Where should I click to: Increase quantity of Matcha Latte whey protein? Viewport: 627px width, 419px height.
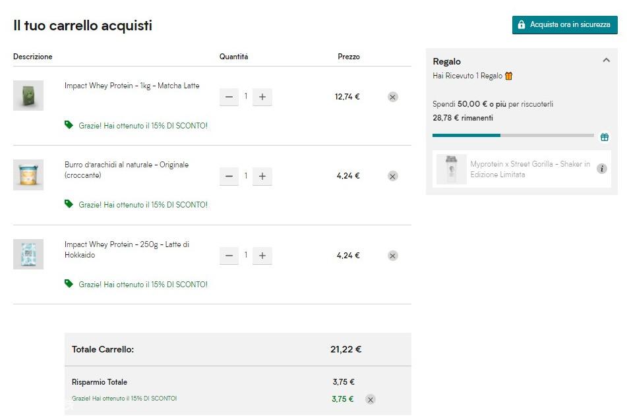click(x=262, y=97)
